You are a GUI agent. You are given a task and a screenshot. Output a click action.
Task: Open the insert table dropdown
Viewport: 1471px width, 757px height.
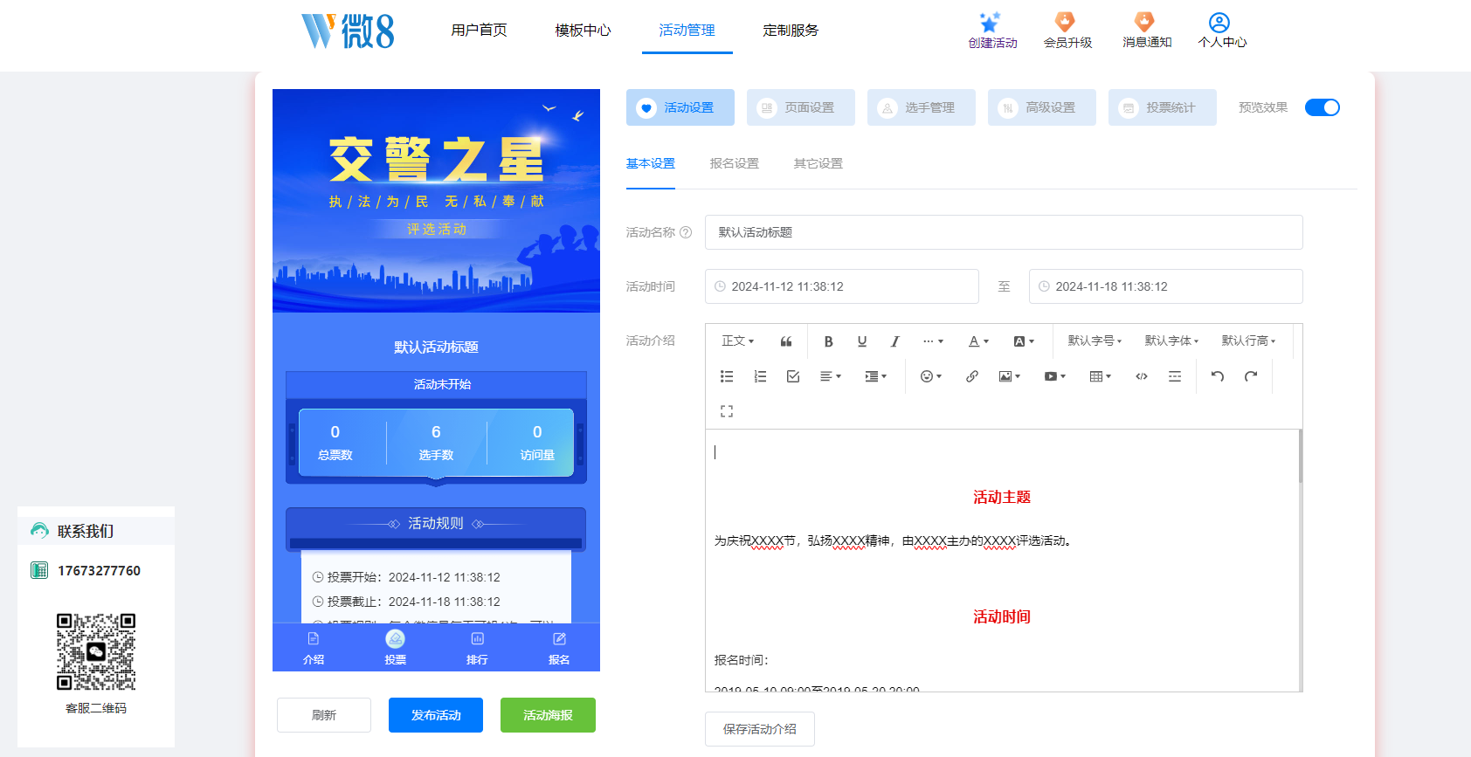[1101, 376]
